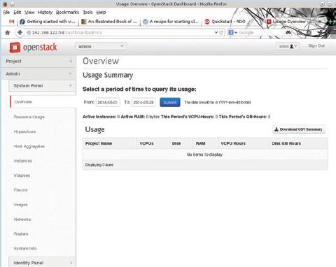Open the address bar history dropdown arrow

pyautogui.click(x=216, y=33)
